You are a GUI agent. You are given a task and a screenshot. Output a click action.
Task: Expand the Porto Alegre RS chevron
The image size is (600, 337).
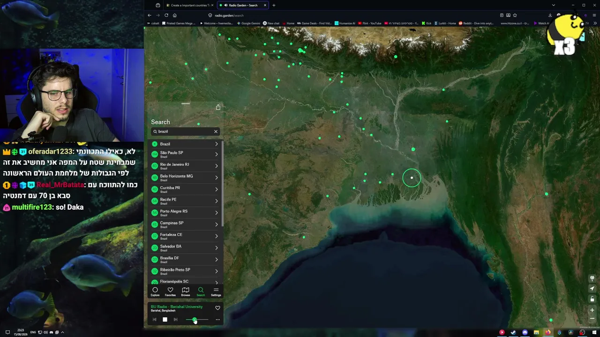tap(217, 212)
